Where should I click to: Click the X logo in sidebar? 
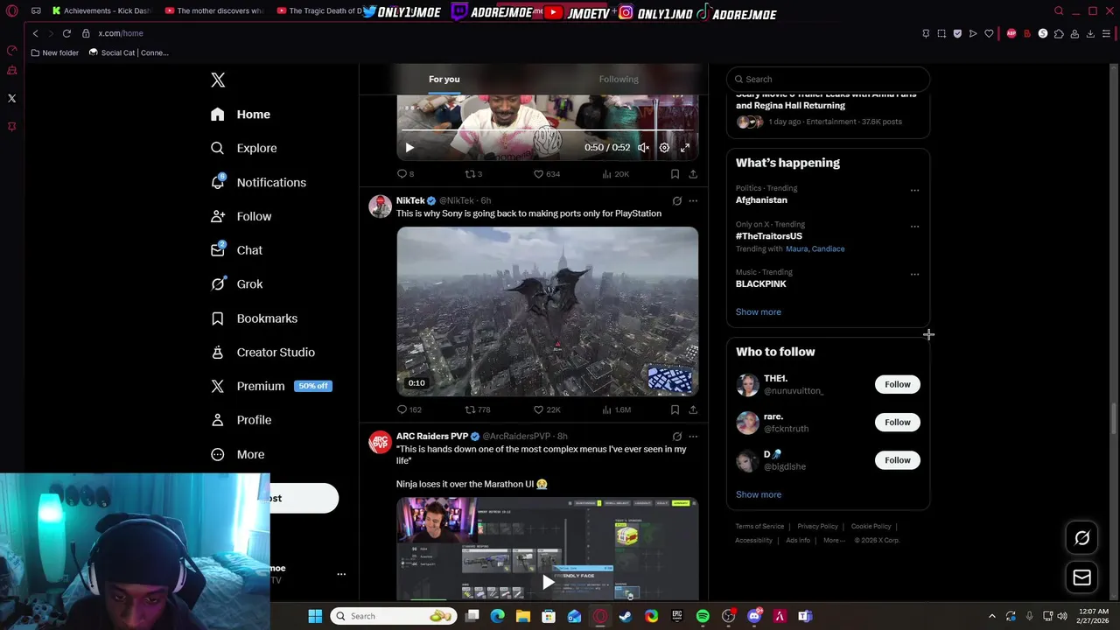218,80
